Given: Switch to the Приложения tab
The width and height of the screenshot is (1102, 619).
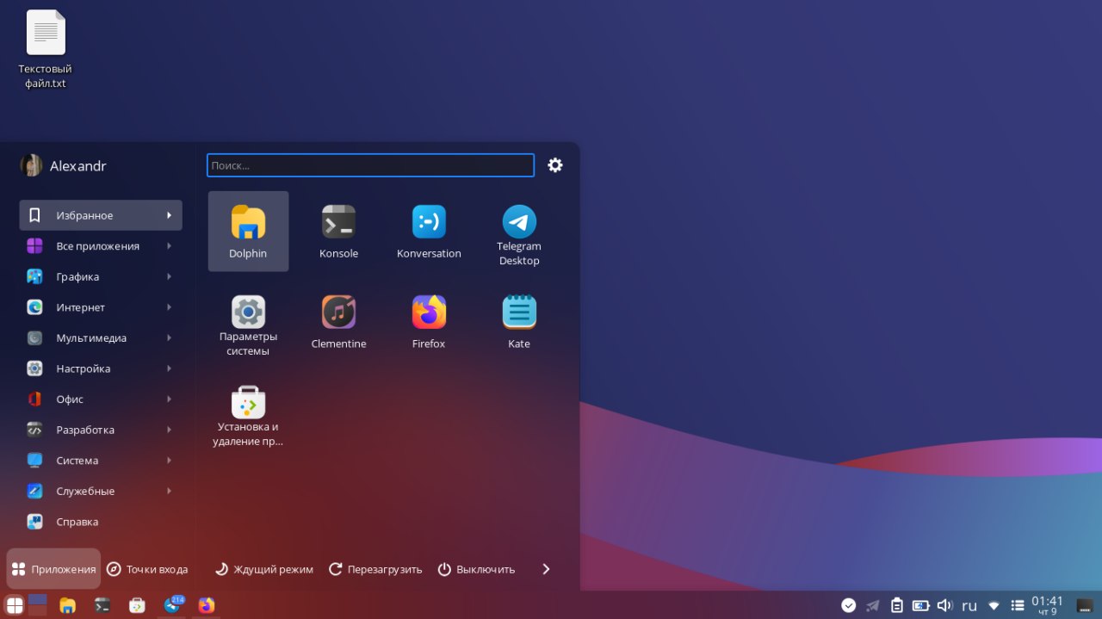Looking at the screenshot, I should (x=53, y=569).
